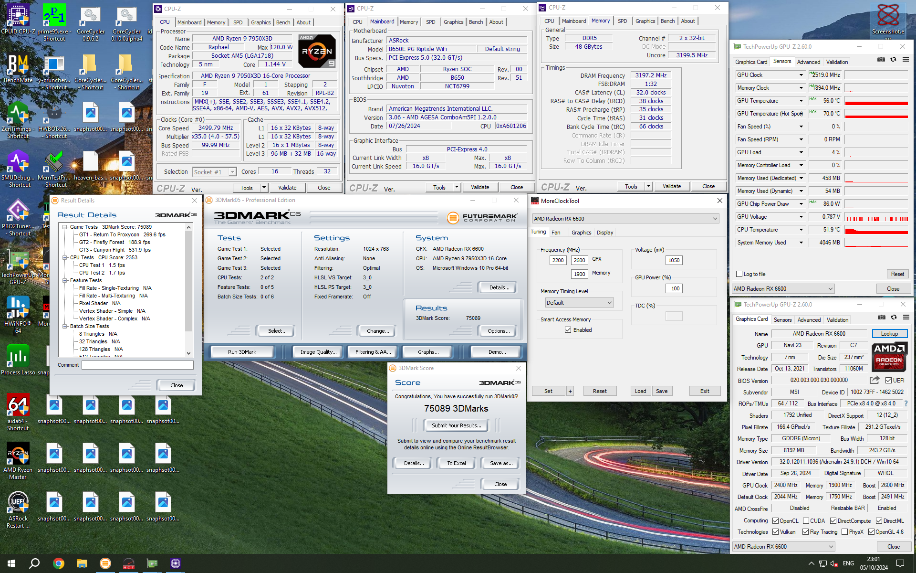Screen dimensions: 916x573
Task: Click the GPU Voltage sensor graph
Action: tap(876, 217)
